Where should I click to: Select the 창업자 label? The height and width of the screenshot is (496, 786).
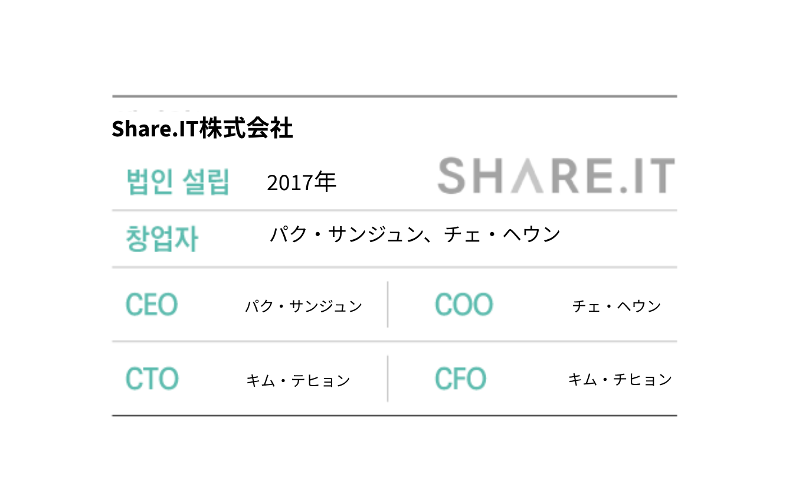tap(162, 239)
